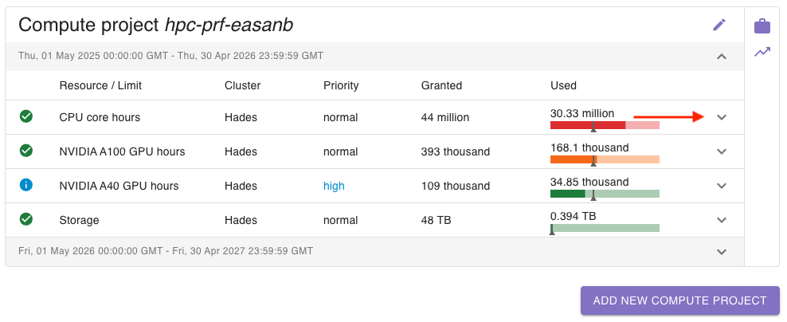
Task: Click green check status for NVIDIA A100 row
Action: (26, 151)
